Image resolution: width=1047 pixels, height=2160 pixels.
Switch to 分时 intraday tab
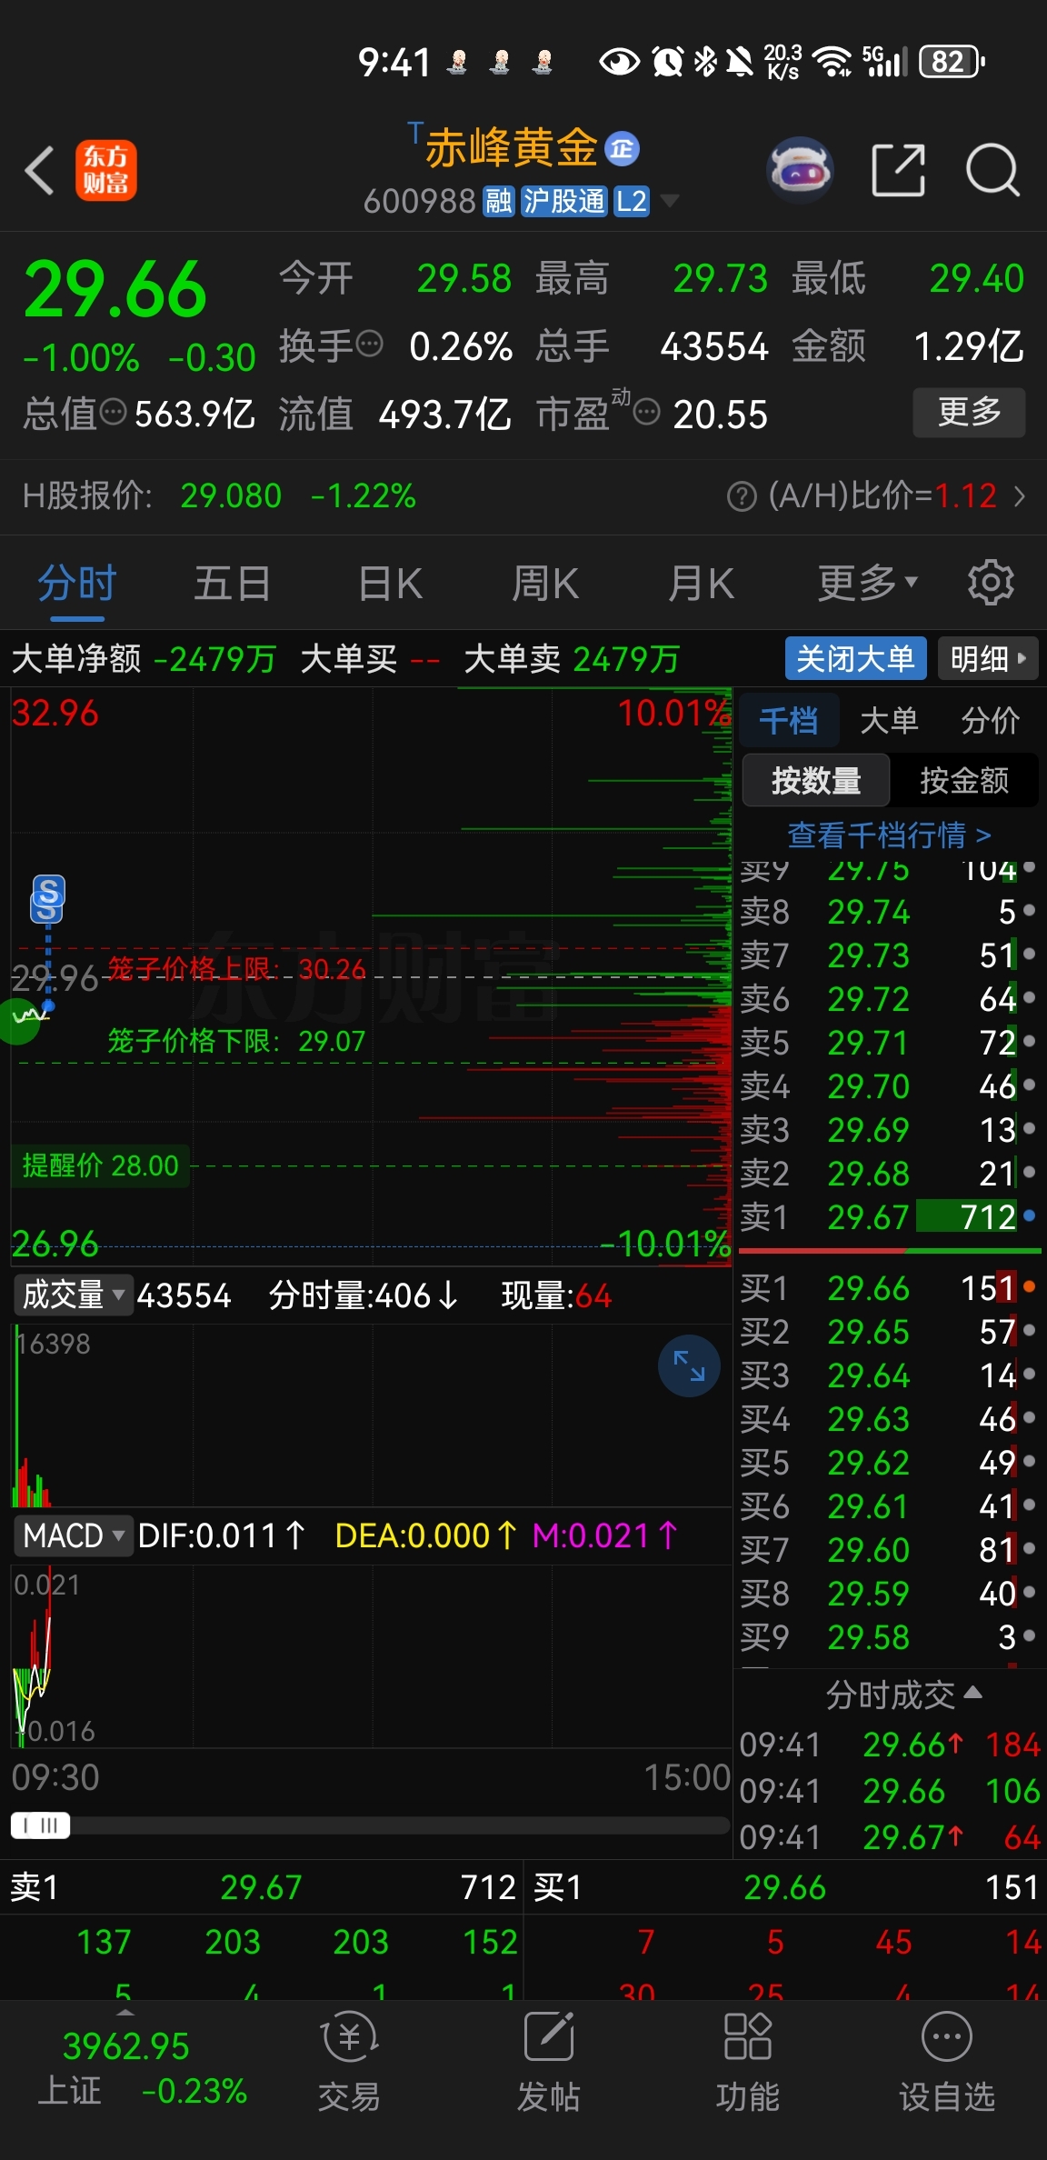coord(77,583)
